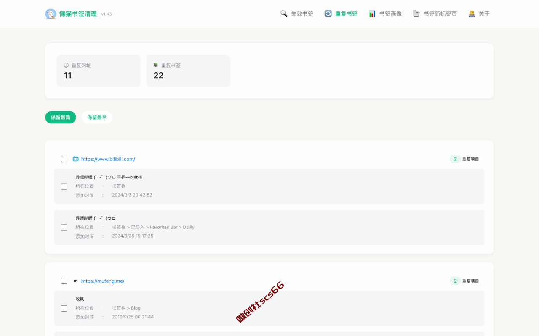
Task: Check the bookmark in Favorites Bar > Dalily
Action: (64, 228)
